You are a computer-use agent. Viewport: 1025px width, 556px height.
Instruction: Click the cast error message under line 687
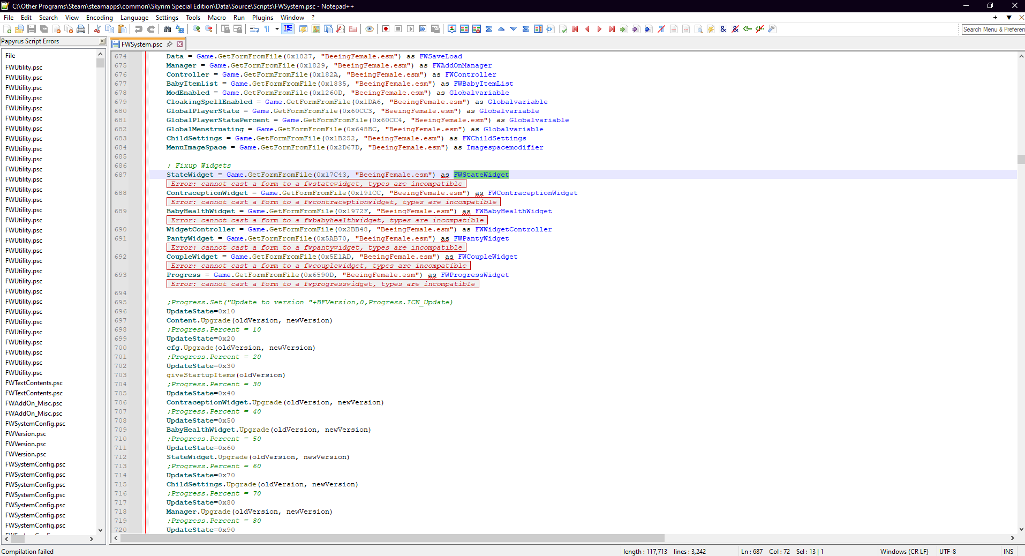point(316,184)
